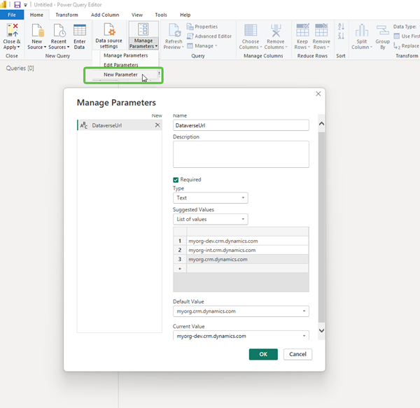420x408 pixels.
Task: Open quick access toolbar customize arrow
Action: pyautogui.click(x=25, y=5)
